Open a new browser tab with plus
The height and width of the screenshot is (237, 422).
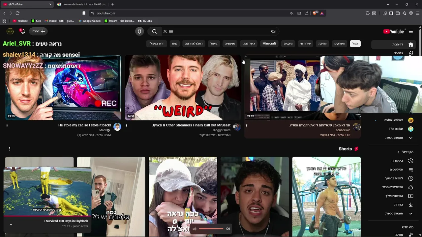point(112,4)
